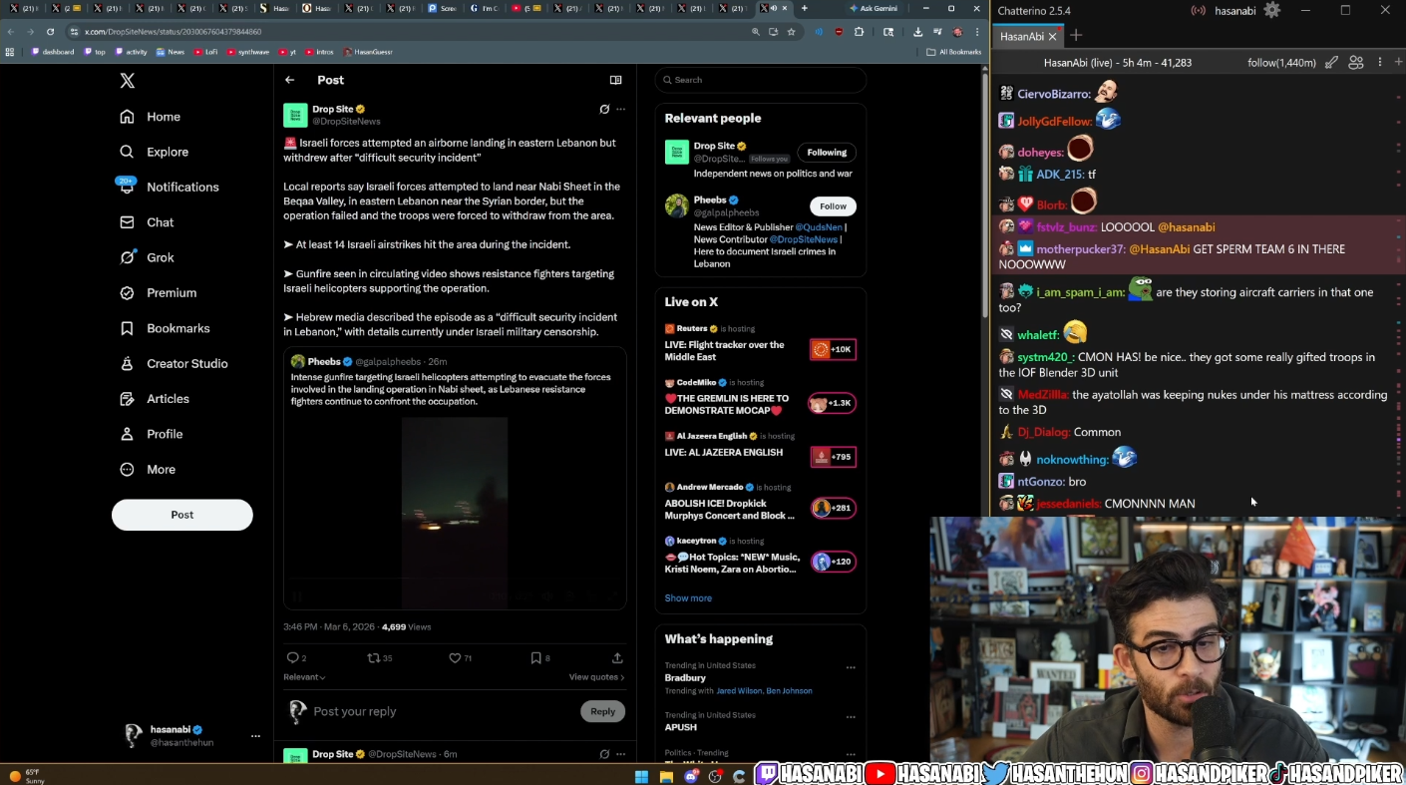Click the white Post button
Screen dimensions: 1406x785
(x=182, y=515)
